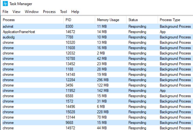The width and height of the screenshot is (193, 130).
Task: Sort by the PID column header
Action: (68, 20)
